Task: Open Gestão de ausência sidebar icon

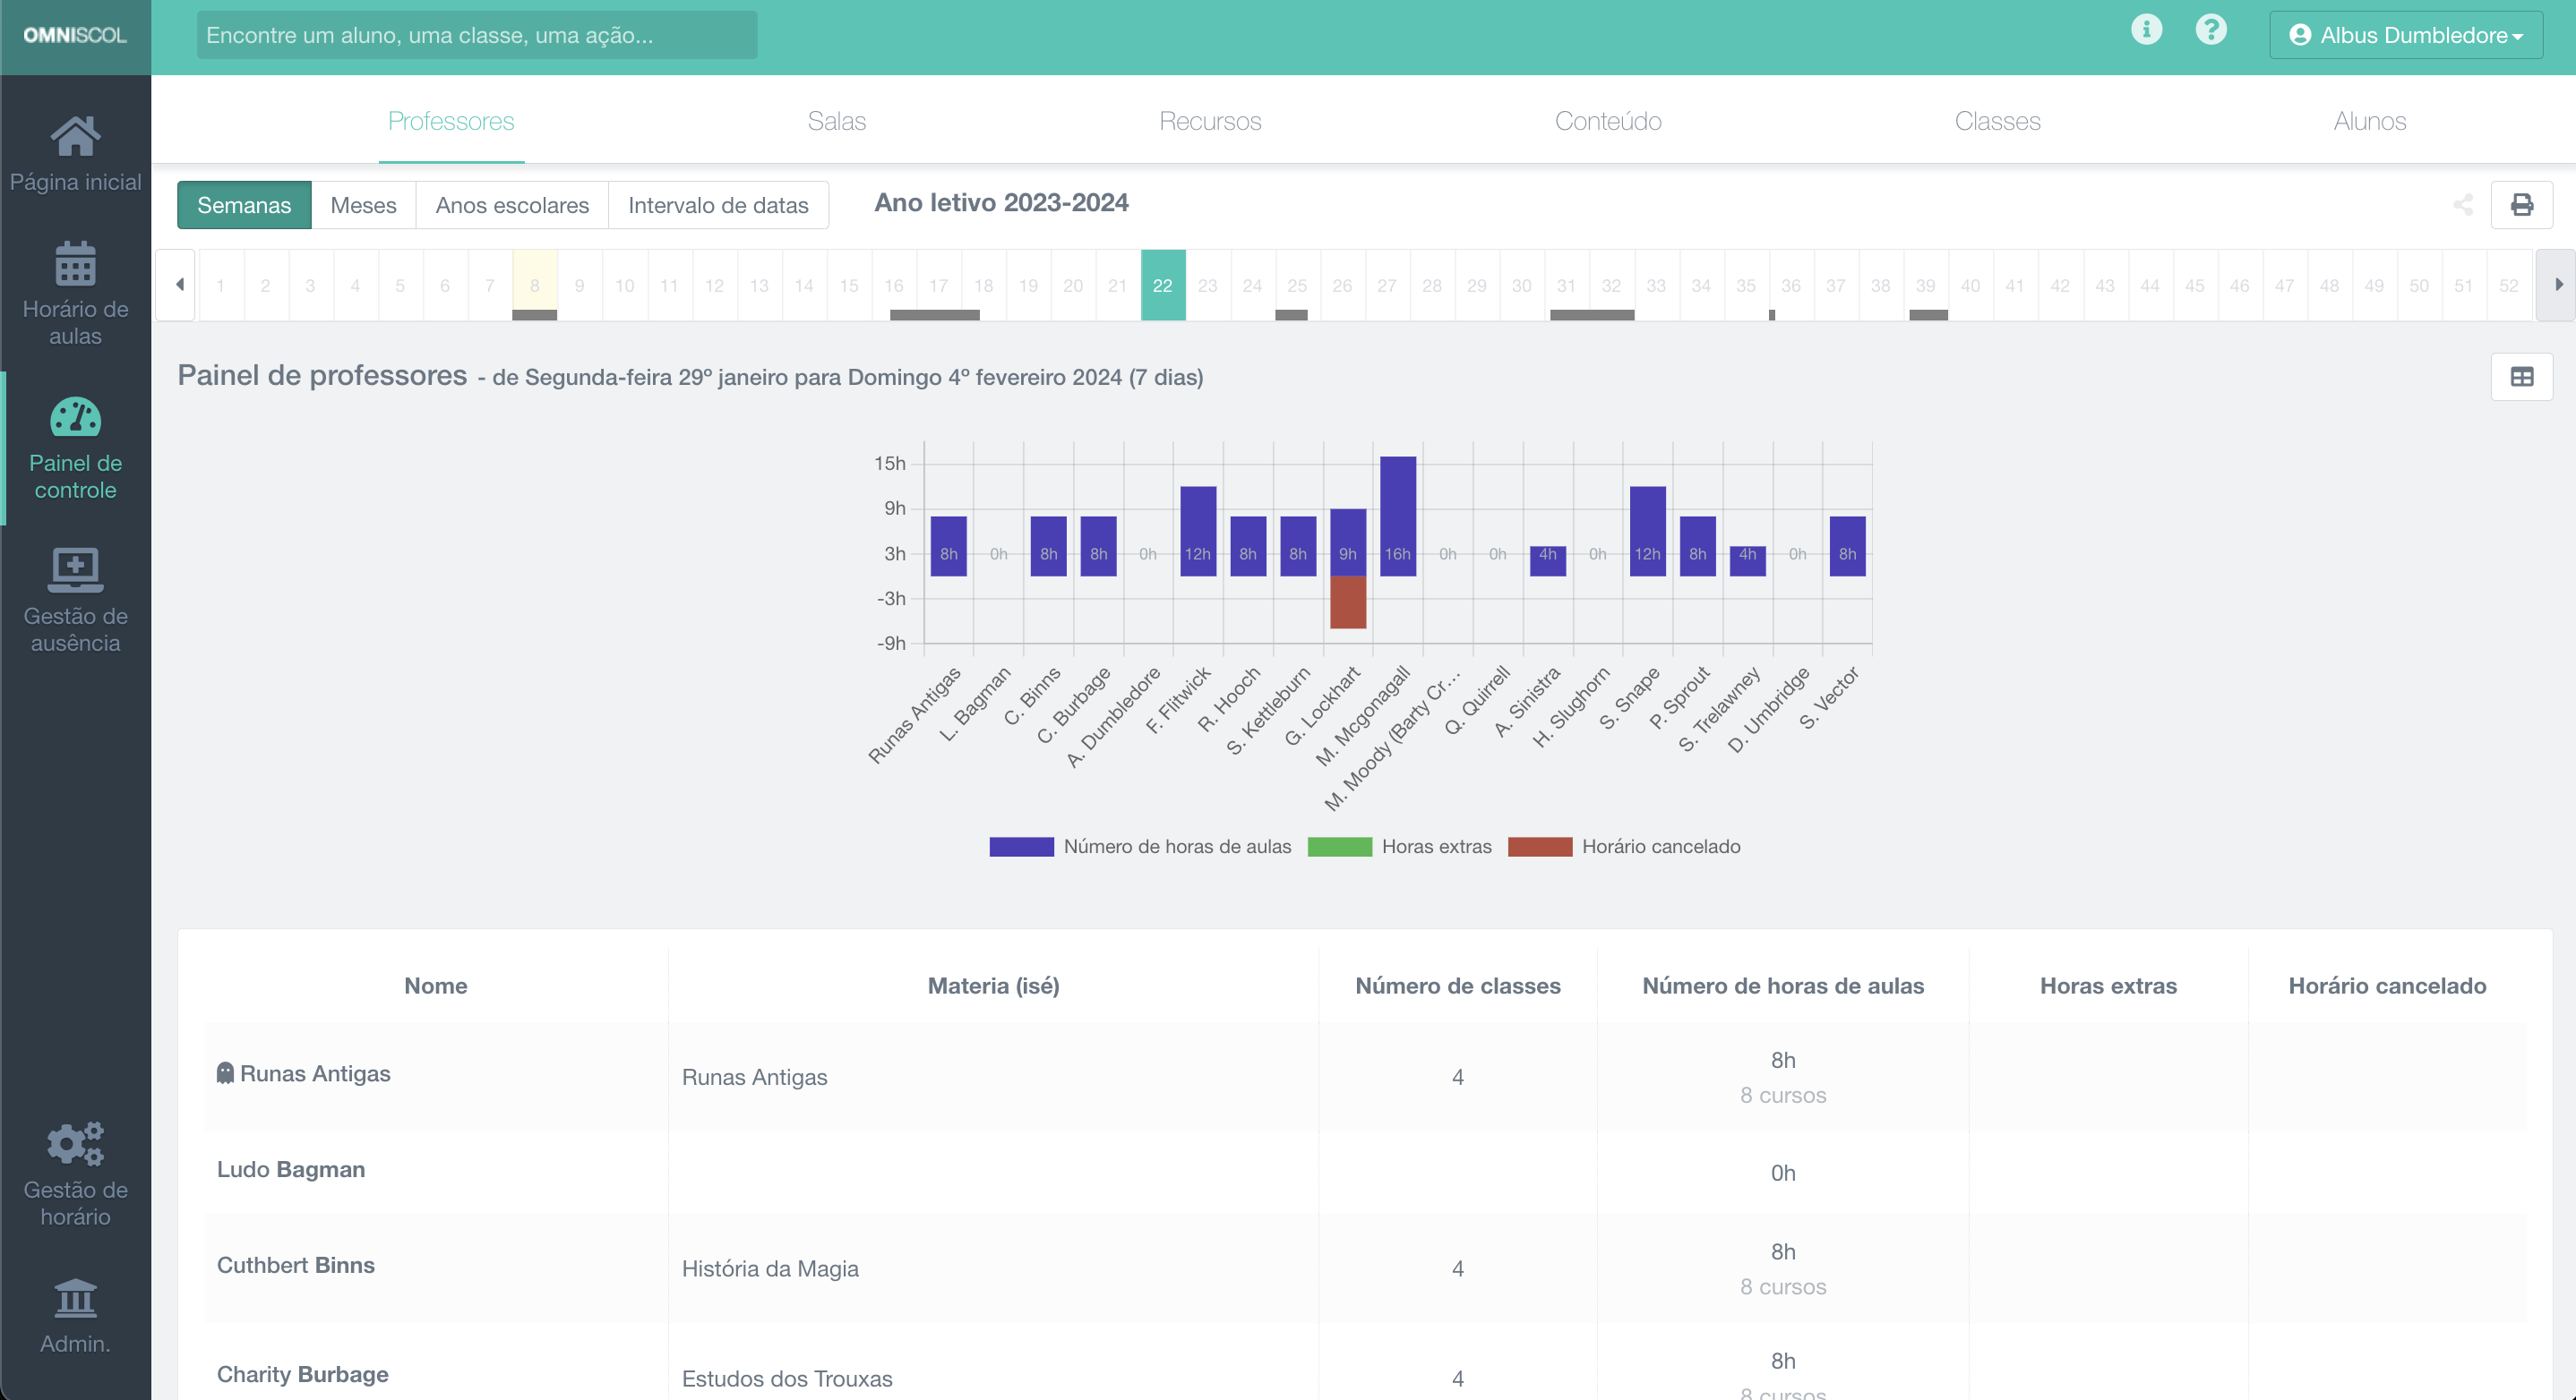Action: (75, 569)
